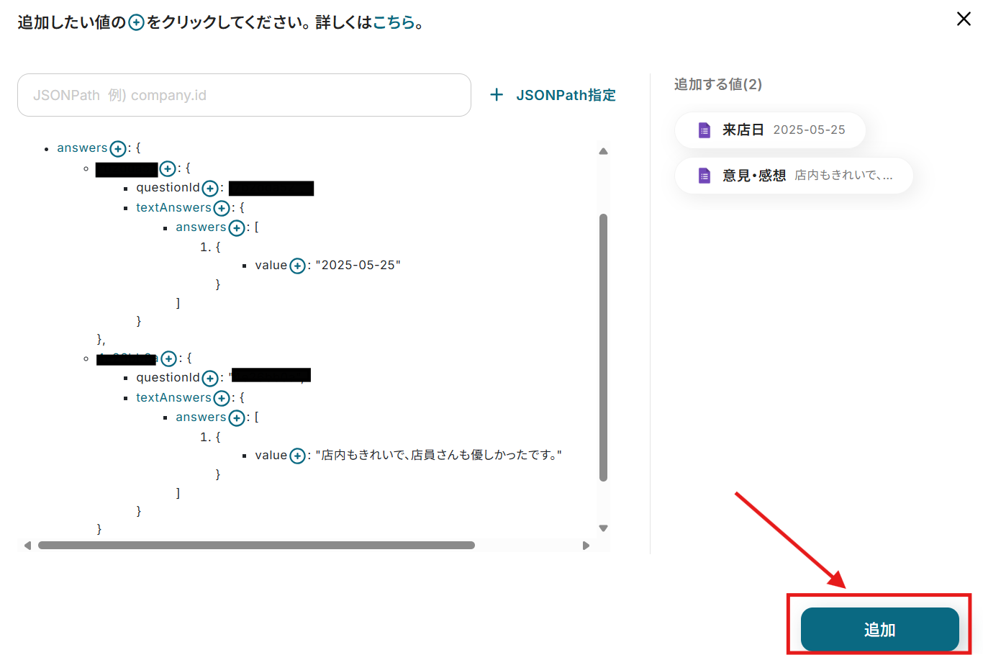Screen dimensions: 983x655
Task: Add the first redacted key's plus icon
Action: click(x=168, y=169)
